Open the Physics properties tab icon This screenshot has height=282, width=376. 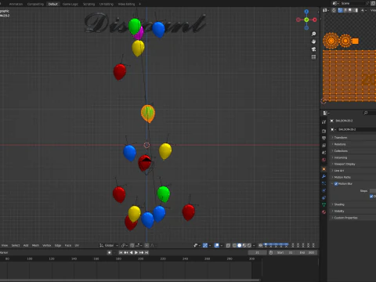pos(324,190)
